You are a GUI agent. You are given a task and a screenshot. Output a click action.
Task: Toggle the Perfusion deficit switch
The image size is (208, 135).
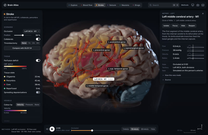click(x=38, y=60)
